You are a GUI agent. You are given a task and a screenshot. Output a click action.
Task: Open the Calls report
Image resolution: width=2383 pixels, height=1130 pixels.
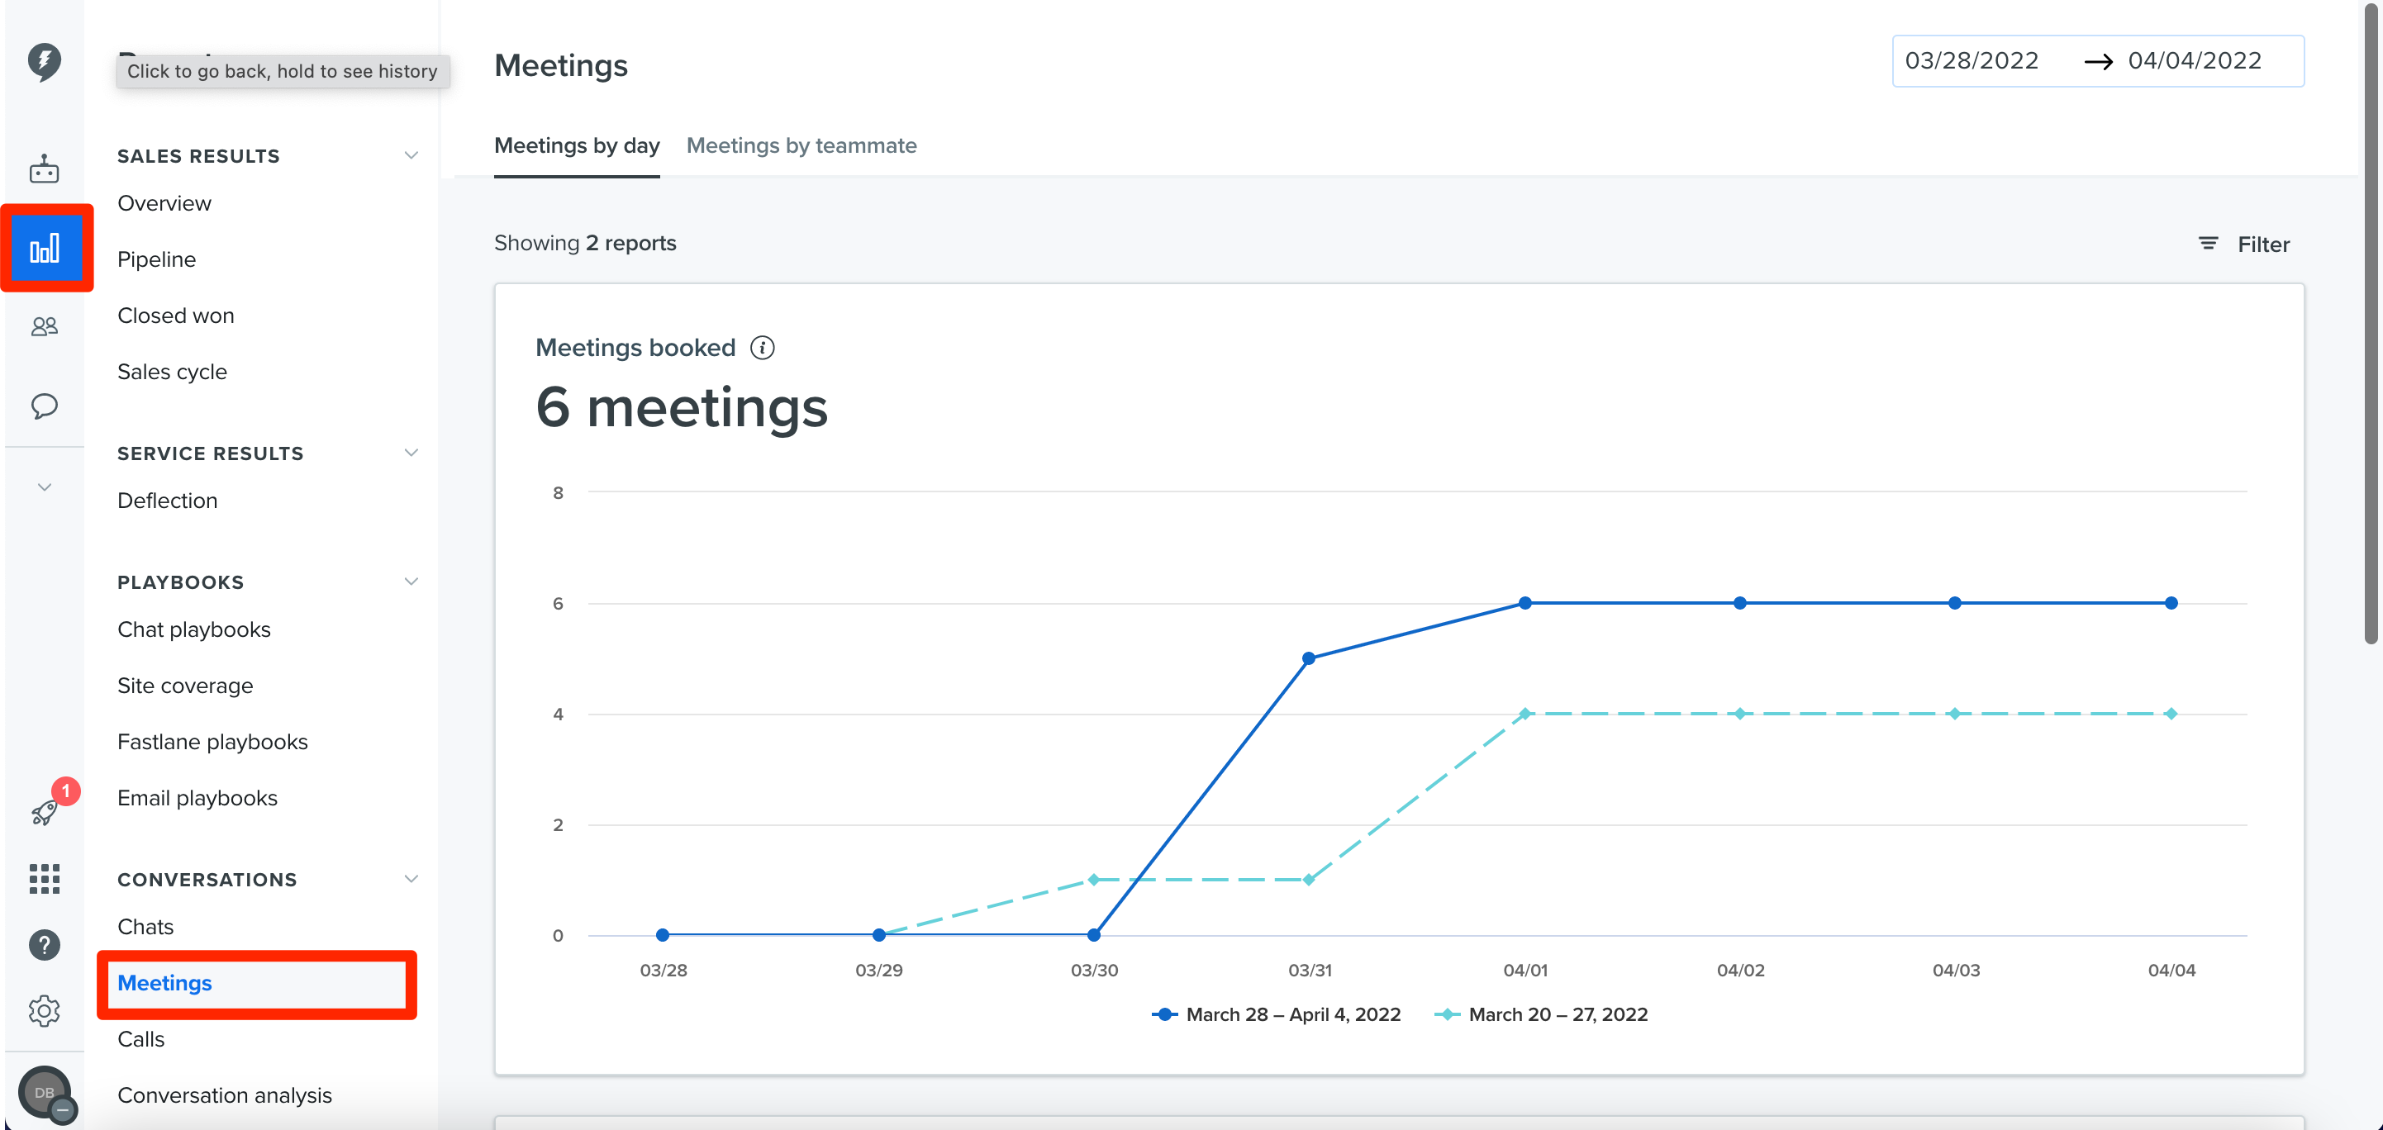tap(140, 1038)
